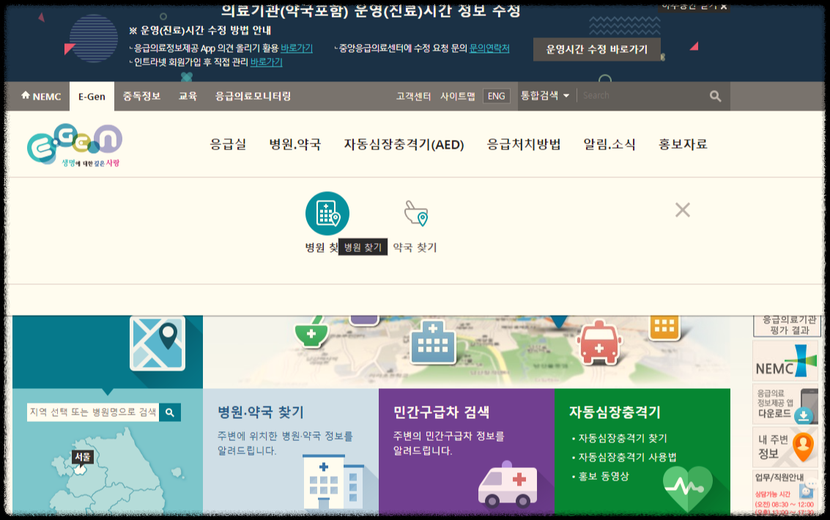
Task: Open 응급의료 정보제공 앱 다운로드 banner
Action: pyautogui.click(x=785, y=404)
